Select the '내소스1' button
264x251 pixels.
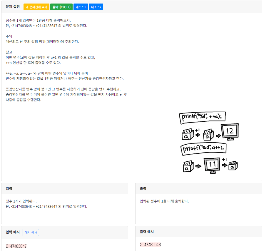pos(81,7)
